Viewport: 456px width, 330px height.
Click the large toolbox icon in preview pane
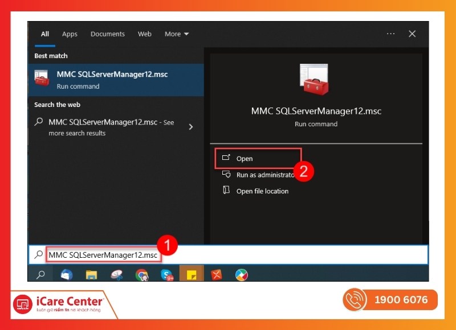[315, 79]
